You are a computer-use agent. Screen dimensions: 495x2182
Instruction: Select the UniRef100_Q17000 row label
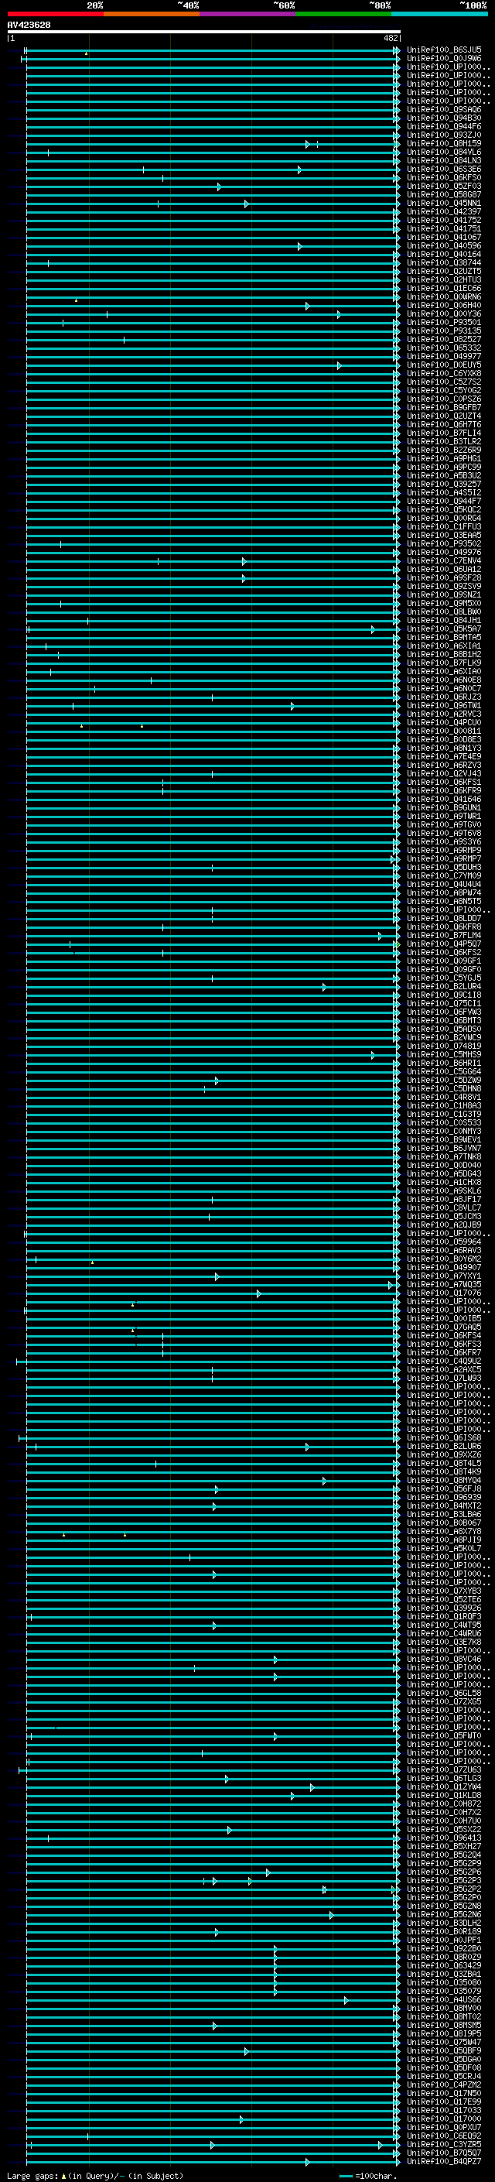(x=444, y=2119)
